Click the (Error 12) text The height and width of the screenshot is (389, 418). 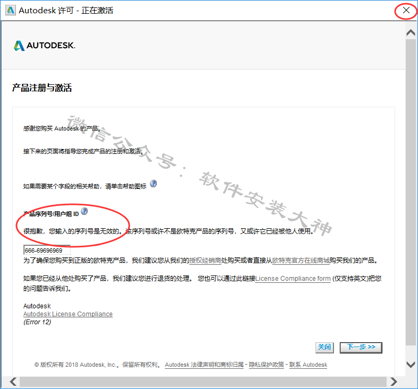(37, 322)
